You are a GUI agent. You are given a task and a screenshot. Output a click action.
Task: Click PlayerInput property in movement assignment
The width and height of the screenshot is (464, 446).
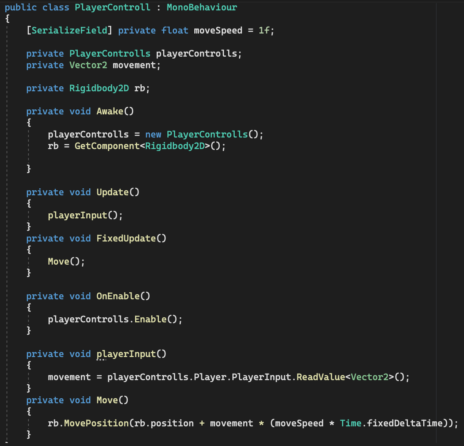(x=261, y=377)
